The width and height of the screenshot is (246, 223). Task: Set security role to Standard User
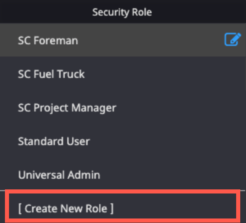click(x=122, y=141)
